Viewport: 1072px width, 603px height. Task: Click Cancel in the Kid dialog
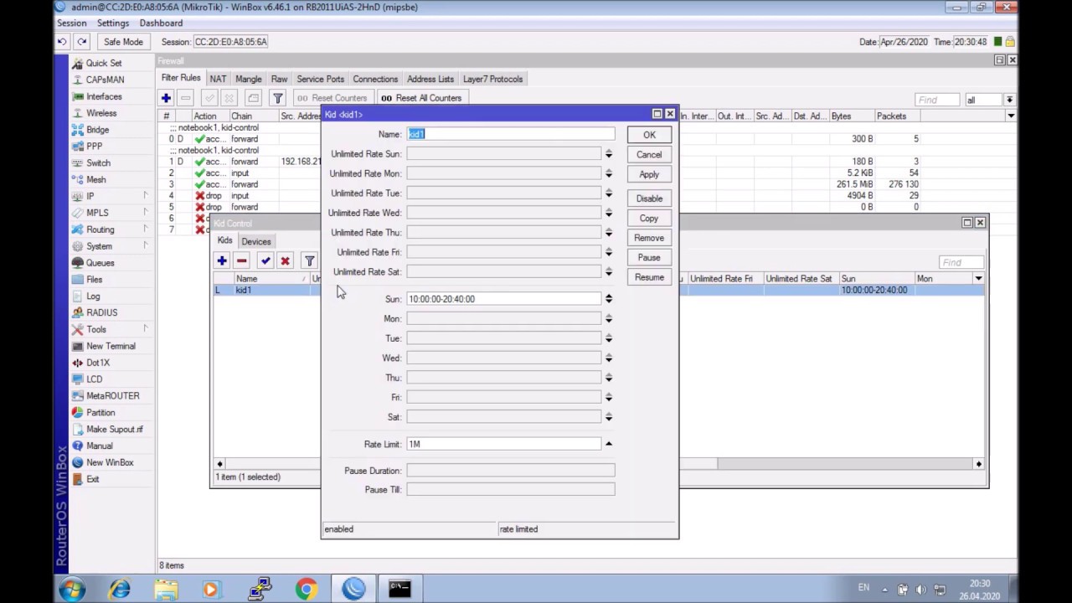[x=649, y=154]
